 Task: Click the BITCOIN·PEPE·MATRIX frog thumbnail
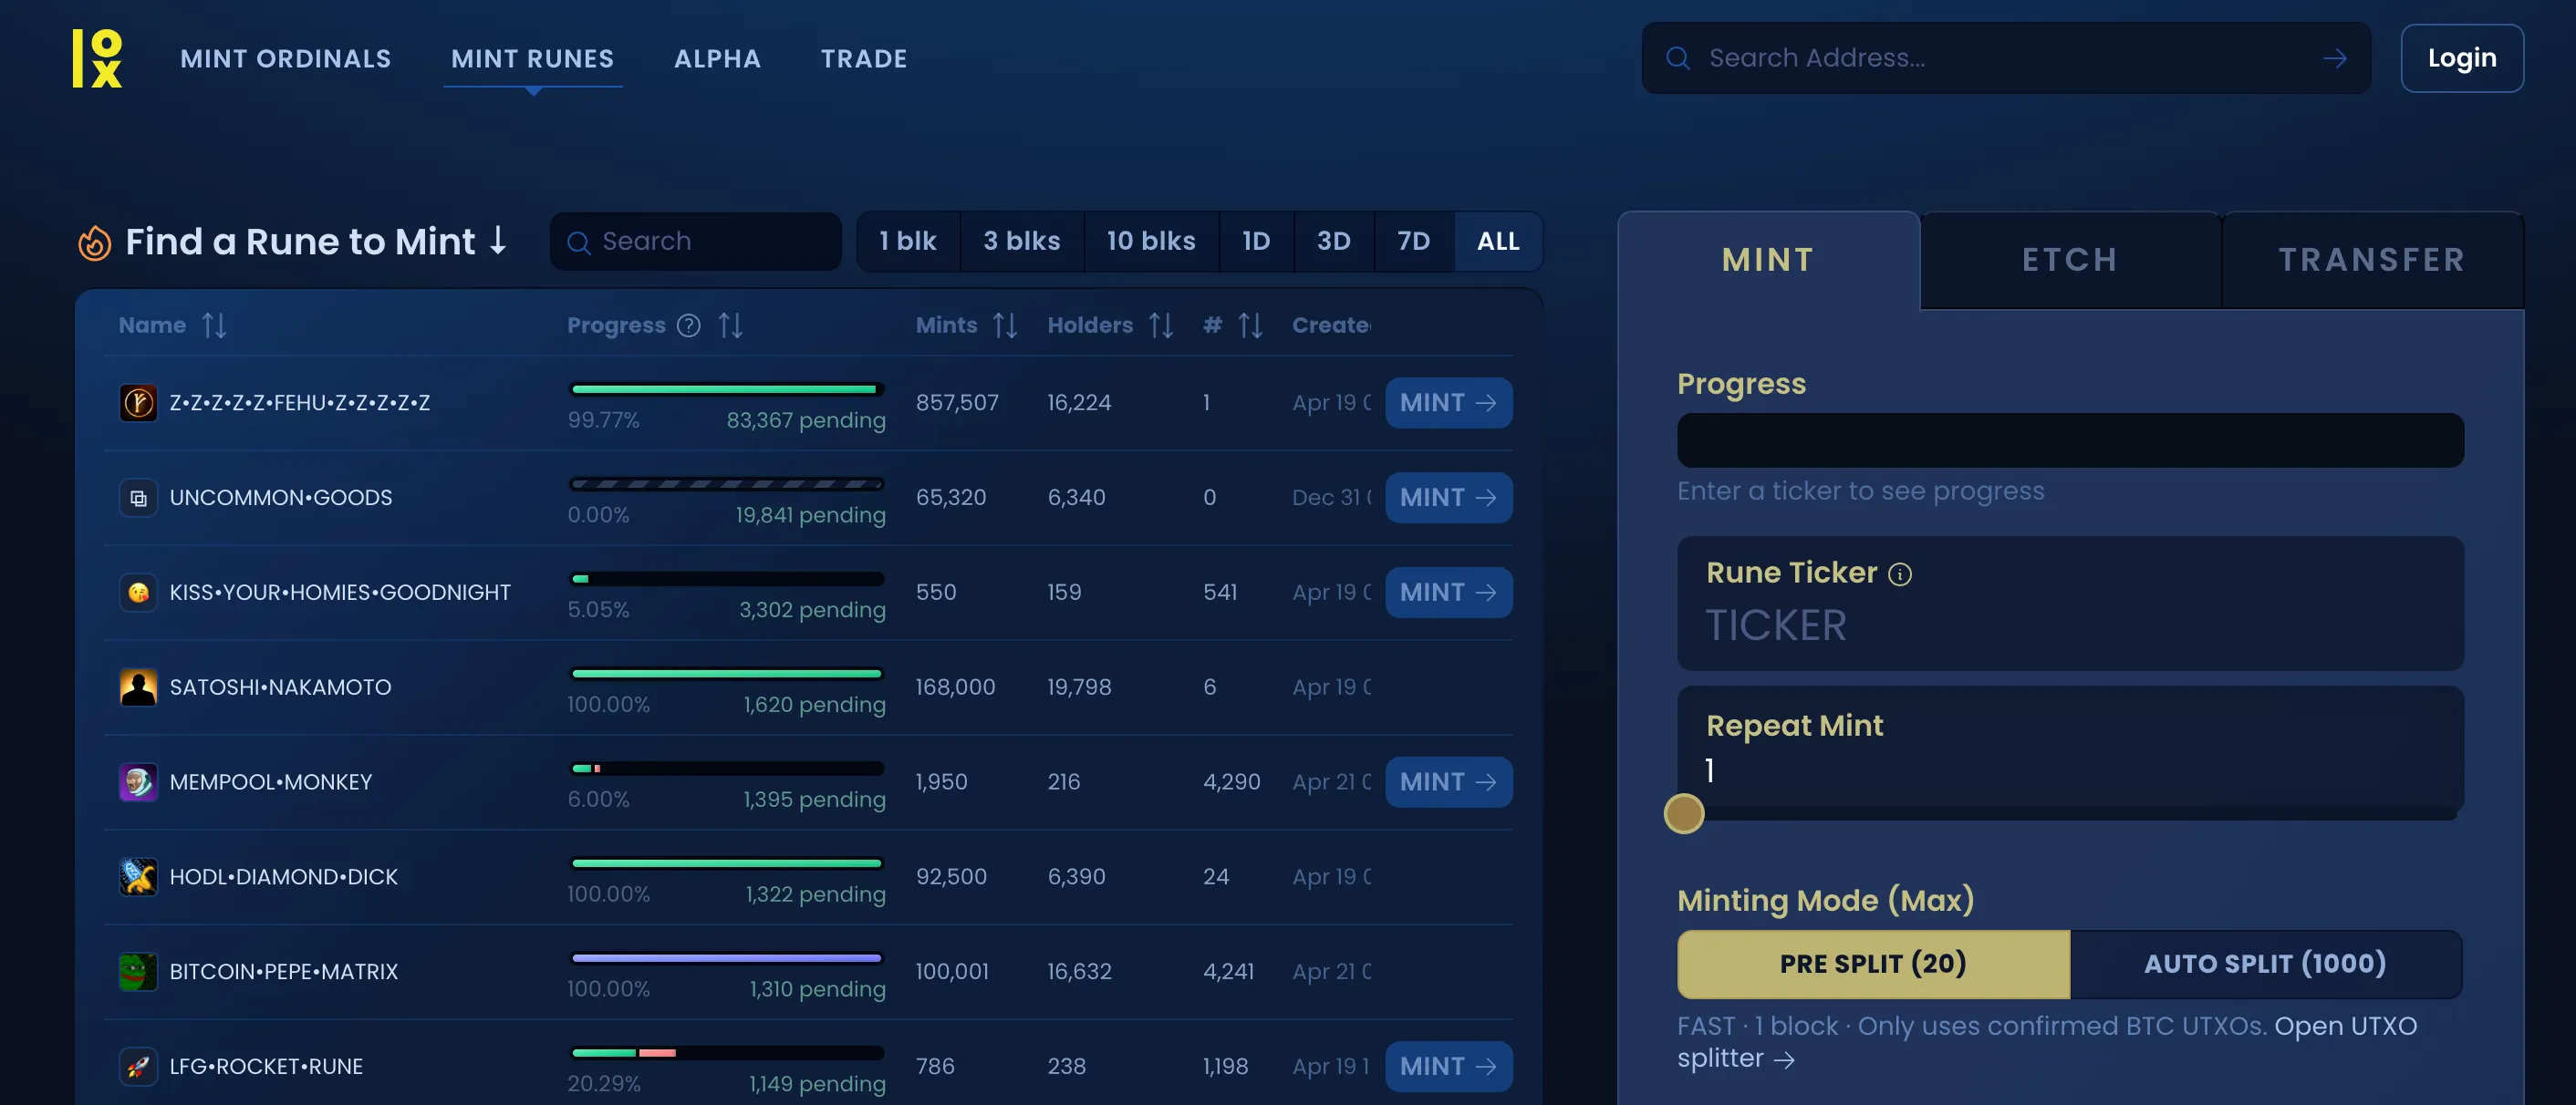[138, 970]
